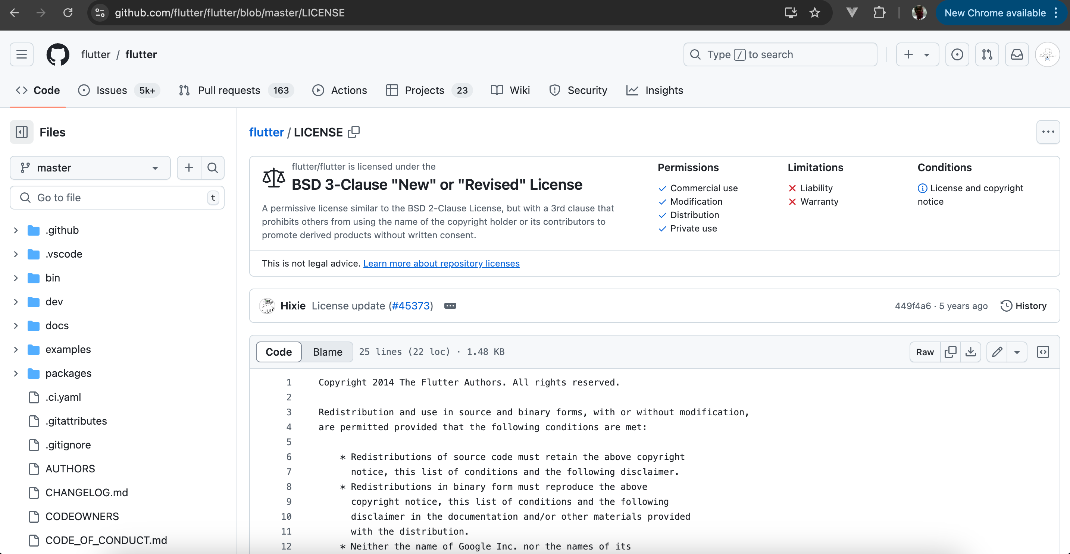
Task: Open Learn more about repository licenses link
Action: (441, 263)
